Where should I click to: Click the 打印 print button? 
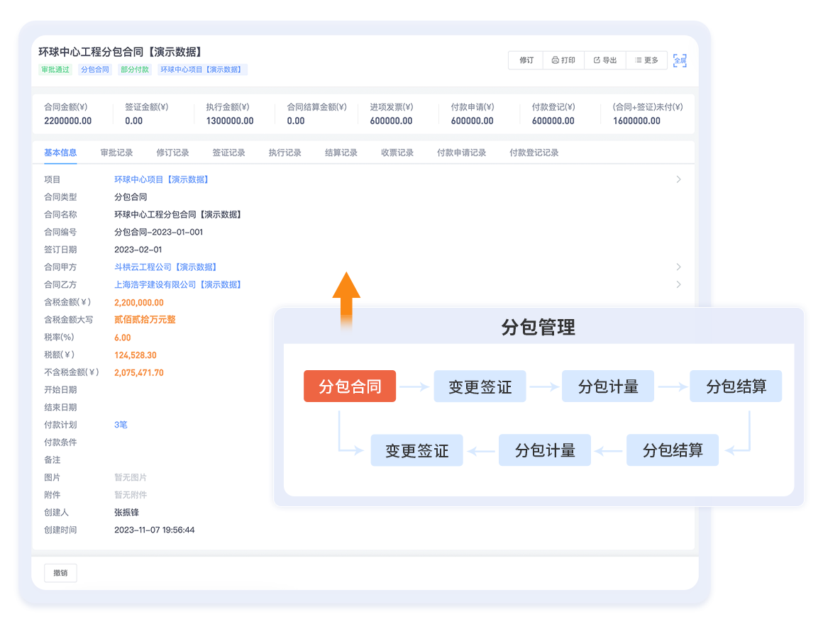tap(563, 60)
